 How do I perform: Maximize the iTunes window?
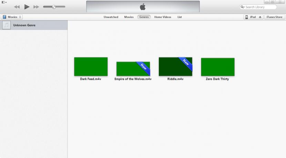point(273,2)
